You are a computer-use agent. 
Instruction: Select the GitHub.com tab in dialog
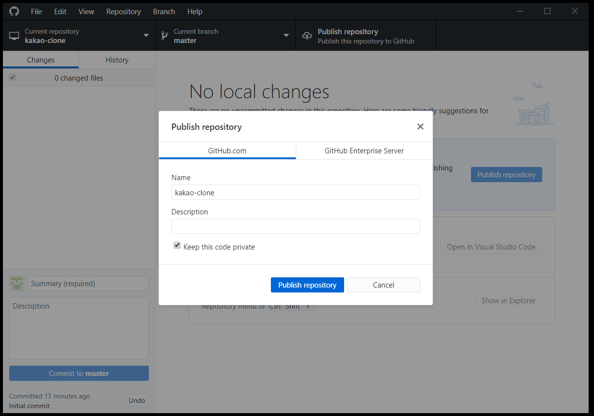coord(227,150)
